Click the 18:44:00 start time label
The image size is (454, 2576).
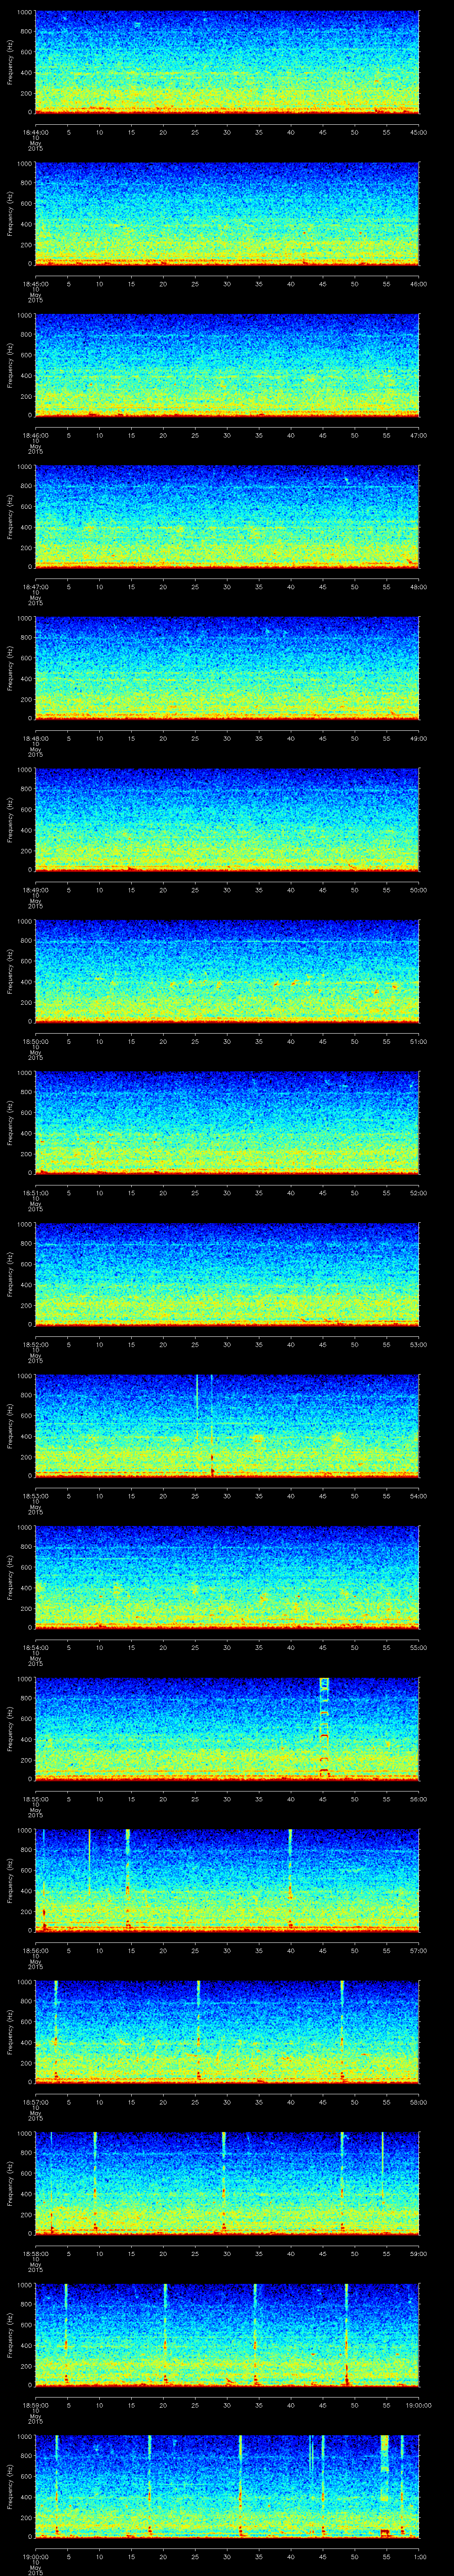[x=37, y=131]
